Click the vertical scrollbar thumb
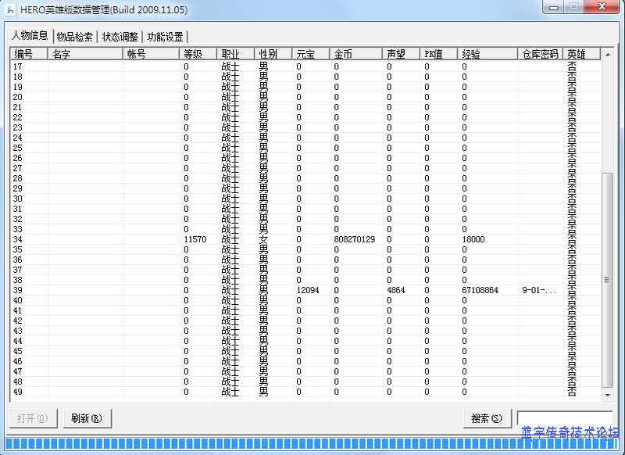Viewport: 625px width, 455px height. click(x=609, y=279)
